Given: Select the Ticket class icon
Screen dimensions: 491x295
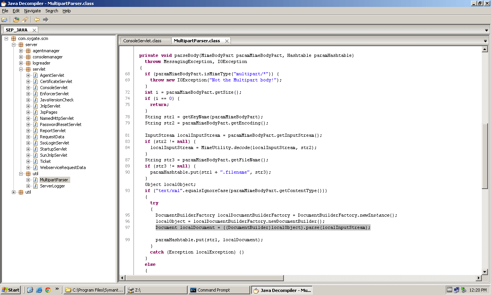Looking at the screenshot, I should click(x=35, y=161).
